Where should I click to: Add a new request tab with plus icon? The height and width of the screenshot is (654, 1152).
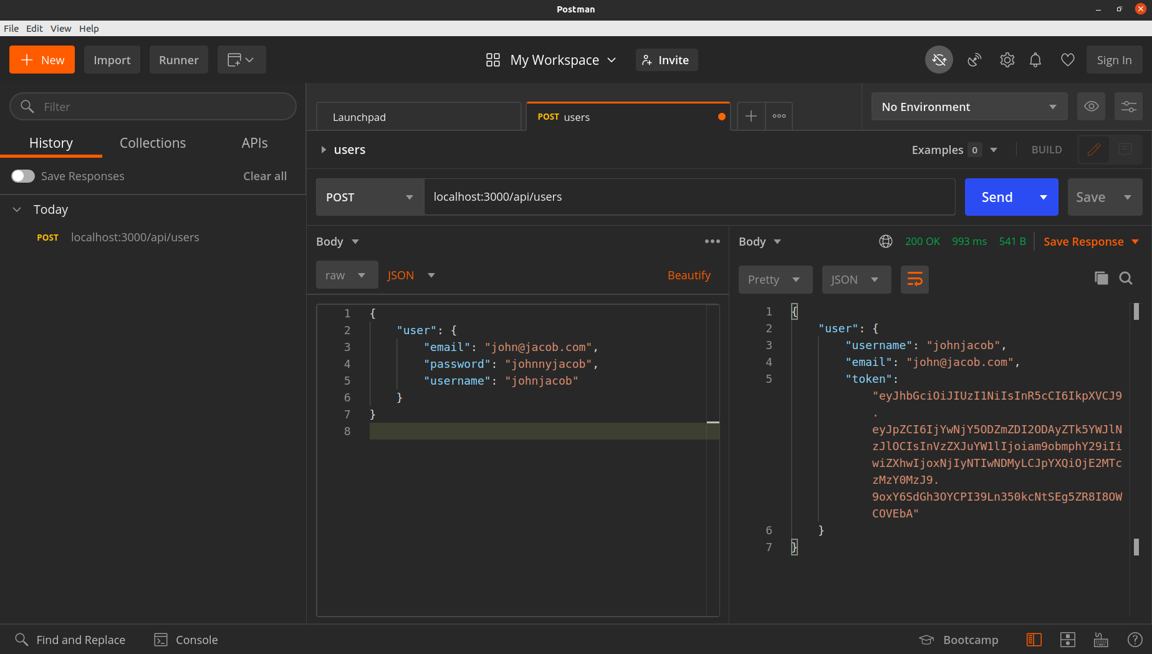pyautogui.click(x=751, y=116)
